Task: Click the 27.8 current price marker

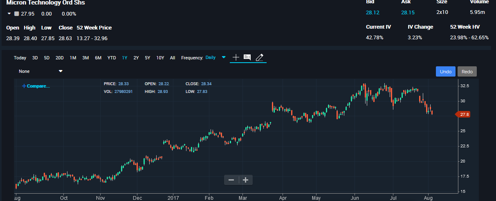Action: [x=463, y=115]
